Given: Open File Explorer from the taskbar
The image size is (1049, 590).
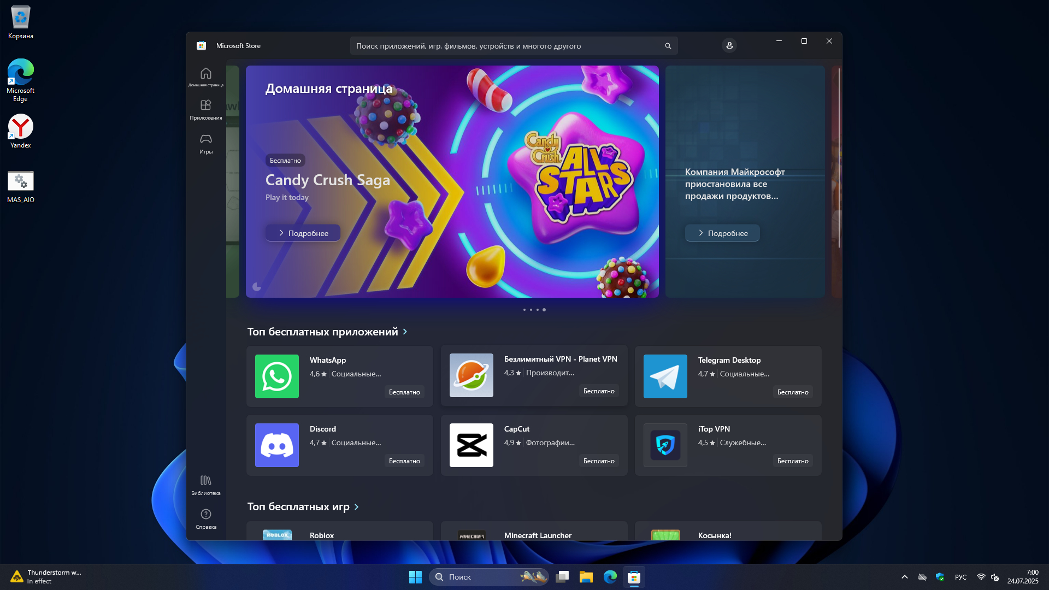Looking at the screenshot, I should (x=586, y=577).
